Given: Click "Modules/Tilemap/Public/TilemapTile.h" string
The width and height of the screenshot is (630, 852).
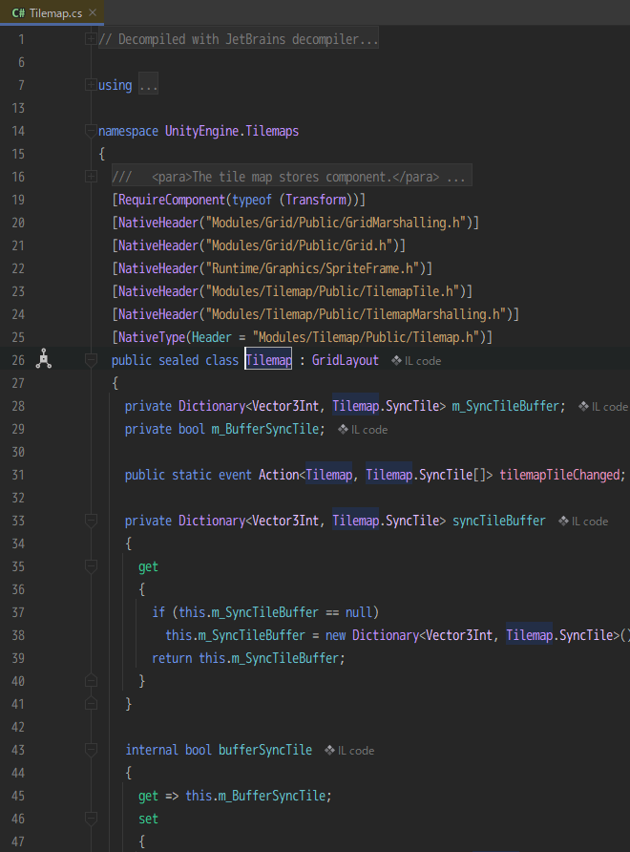Looking at the screenshot, I should (x=332, y=291).
